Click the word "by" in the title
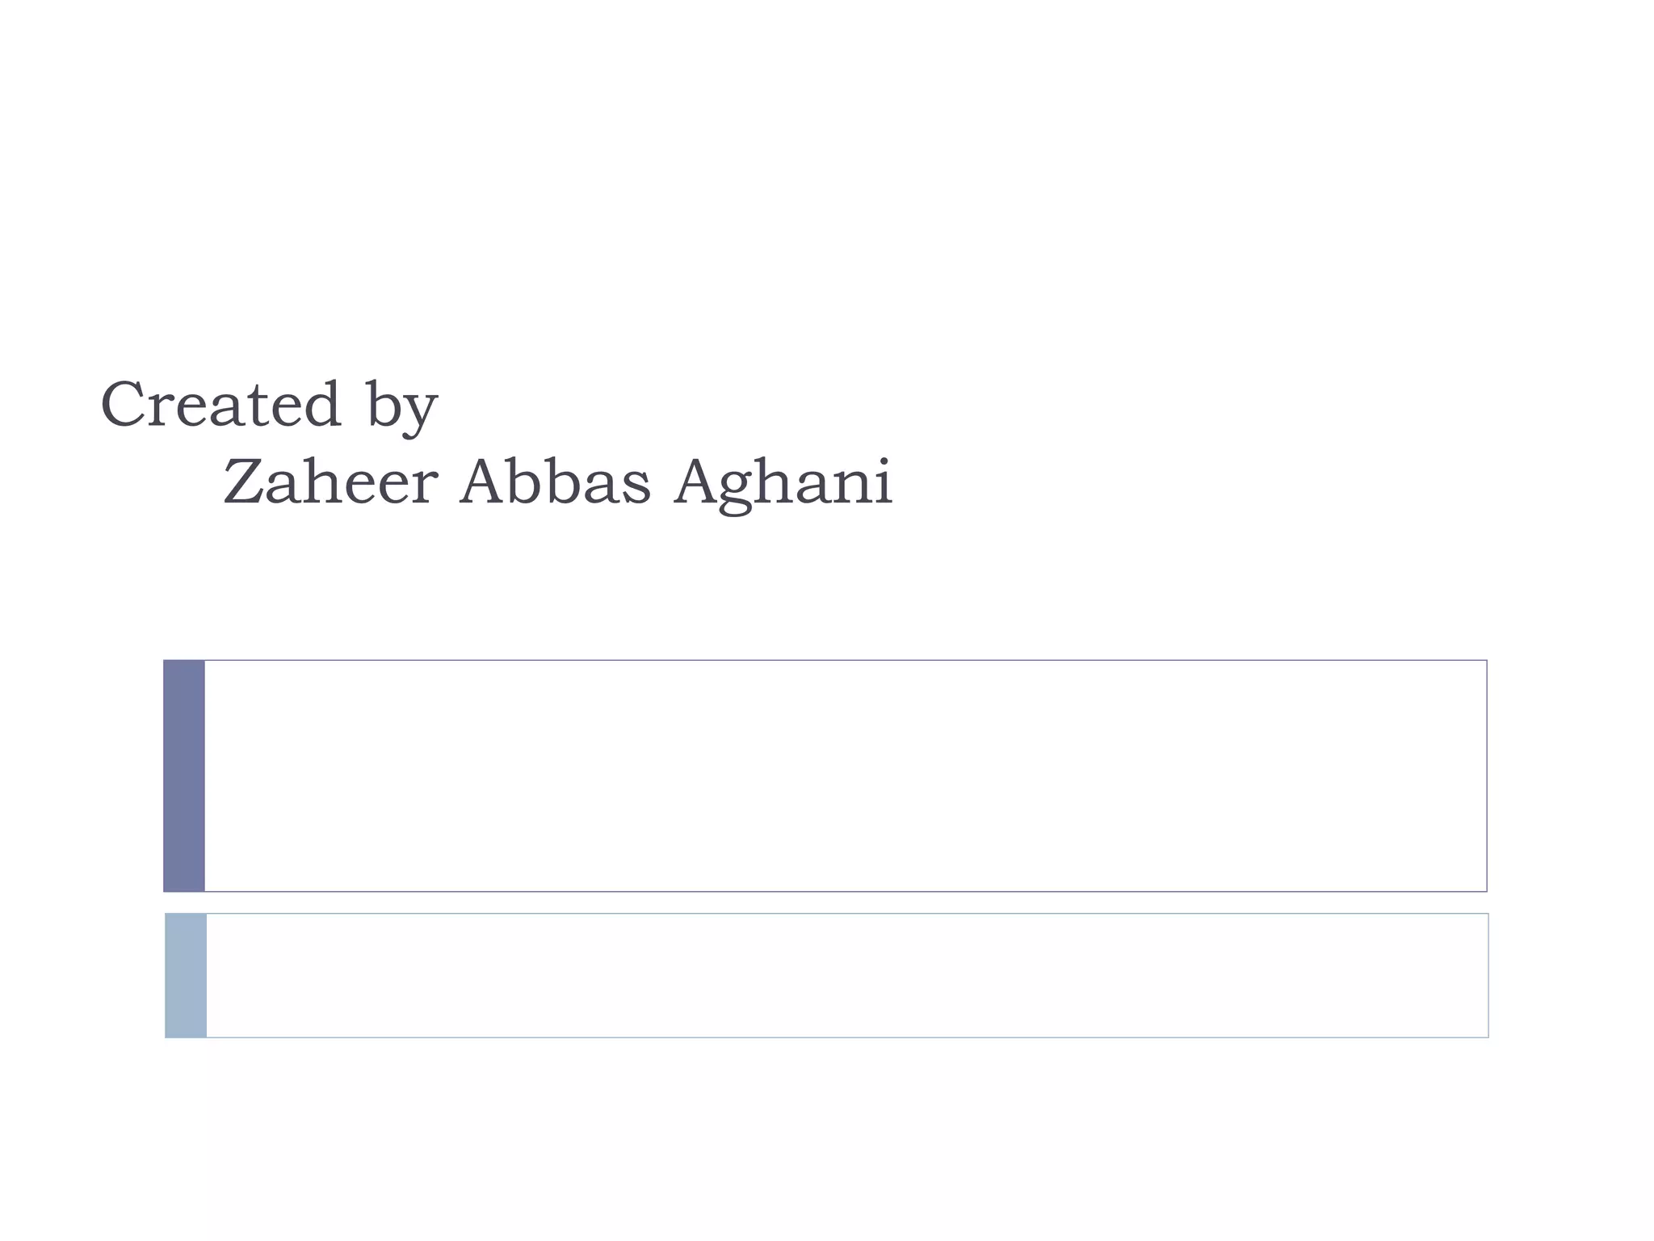Viewport: 1654px width, 1241px height. coord(402,407)
